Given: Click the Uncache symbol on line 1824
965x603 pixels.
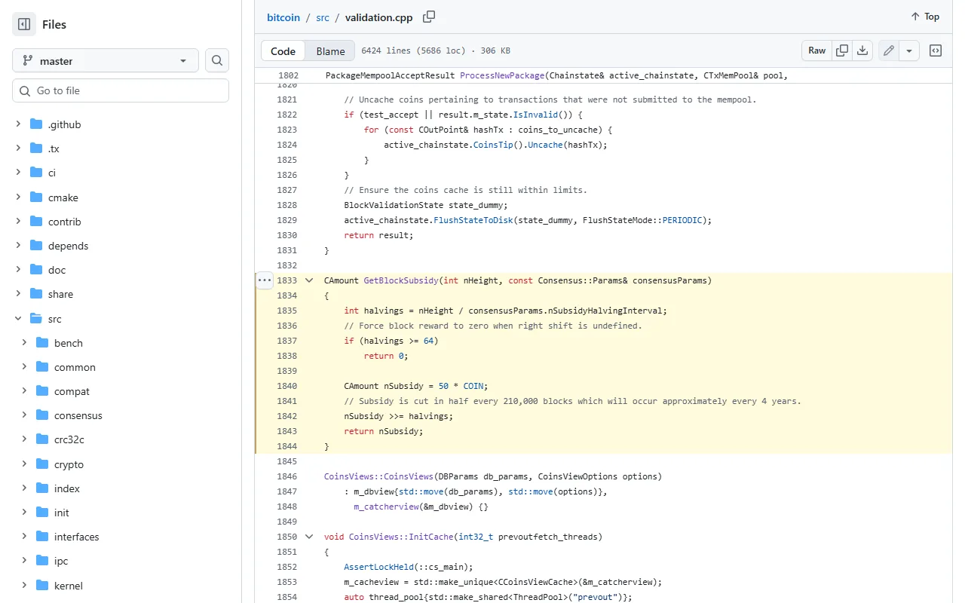Looking at the screenshot, I should pos(544,145).
